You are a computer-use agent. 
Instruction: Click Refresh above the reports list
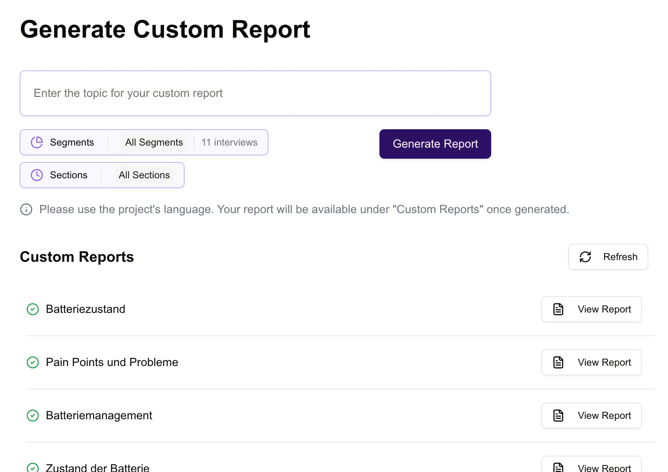pos(608,257)
